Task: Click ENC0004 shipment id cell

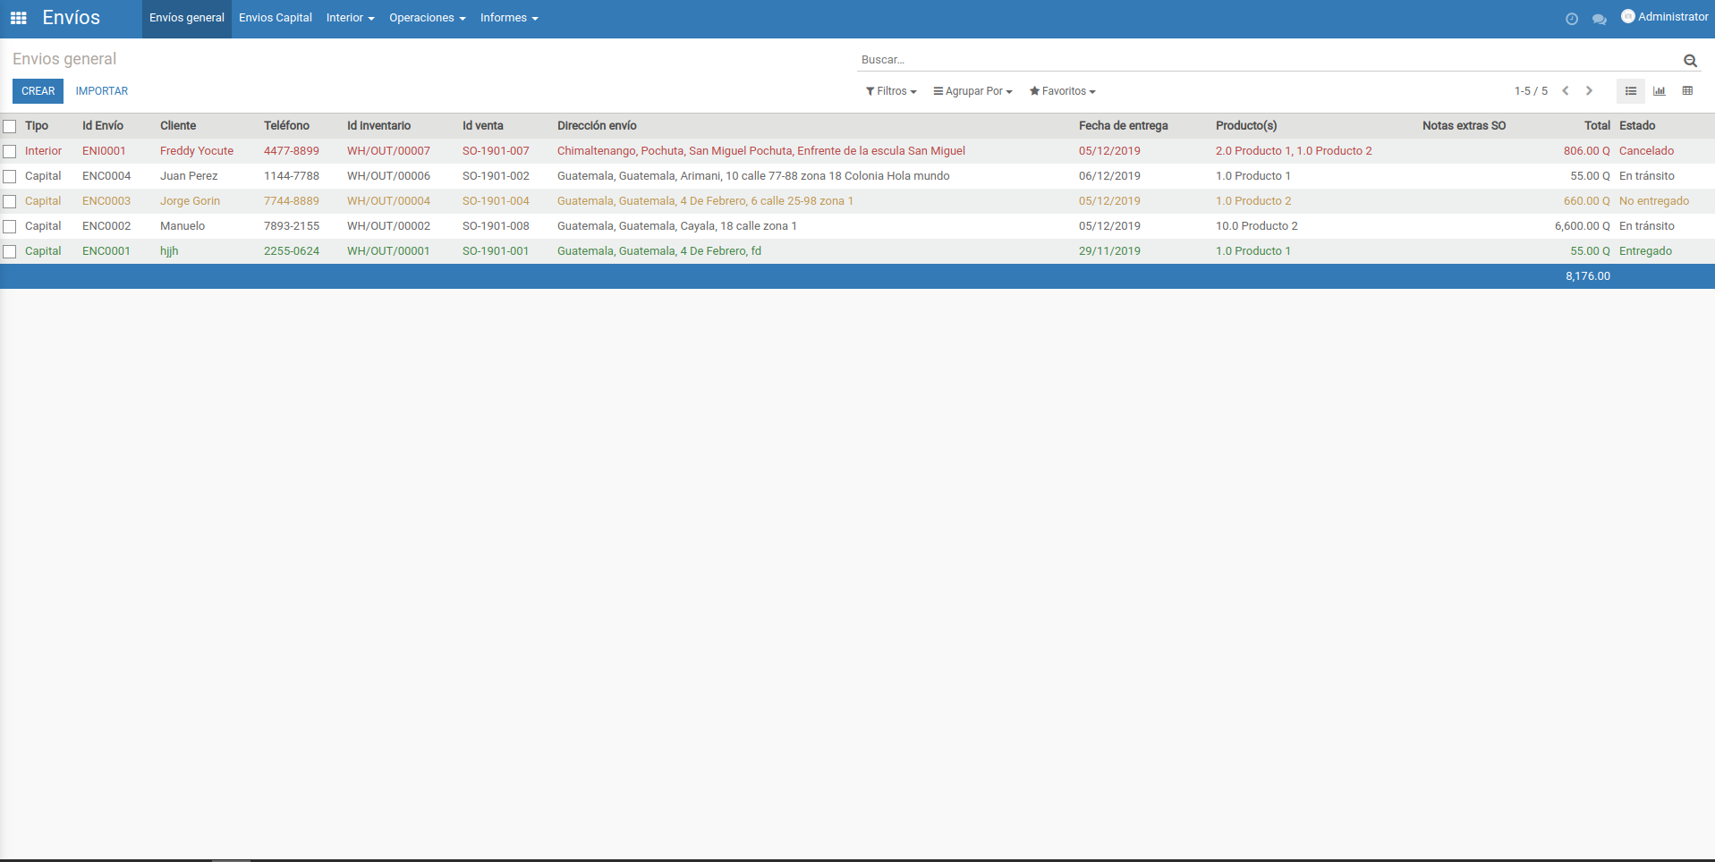Action: pyautogui.click(x=106, y=176)
